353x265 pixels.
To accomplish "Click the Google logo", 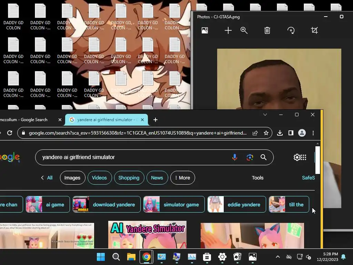I will click(x=10, y=157).
